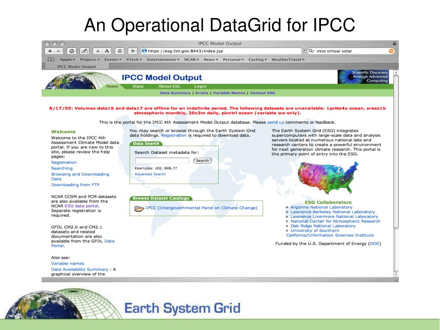The height and width of the screenshot is (330, 440).
Task: Open the bookmarks book icon
Action: click(x=51, y=59)
